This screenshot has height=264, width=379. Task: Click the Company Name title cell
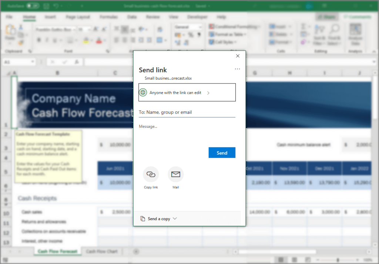(74, 99)
